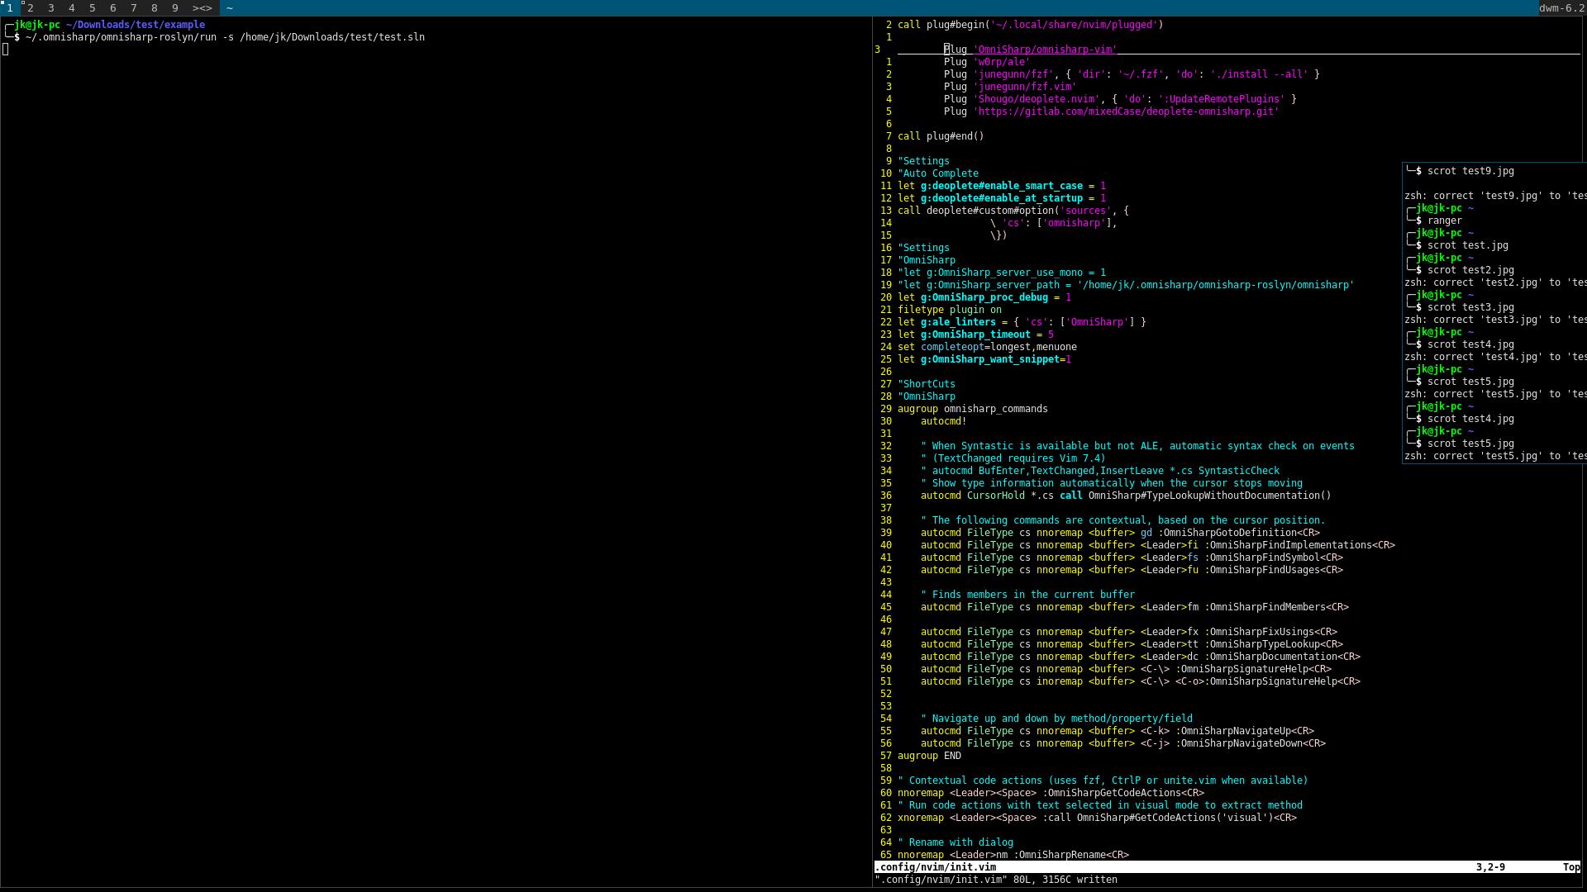The height and width of the screenshot is (892, 1587).
Task: Click 'g:OmniSharp_proc_debug = 1' line
Action: (984, 297)
